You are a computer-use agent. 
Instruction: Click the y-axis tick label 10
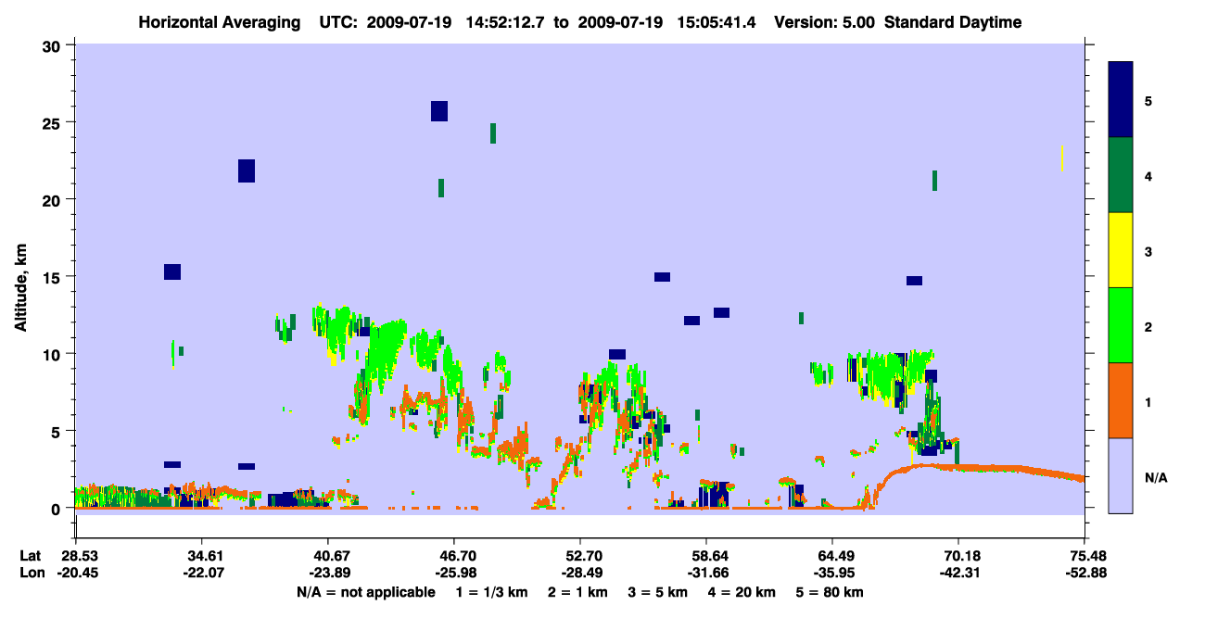tap(54, 354)
